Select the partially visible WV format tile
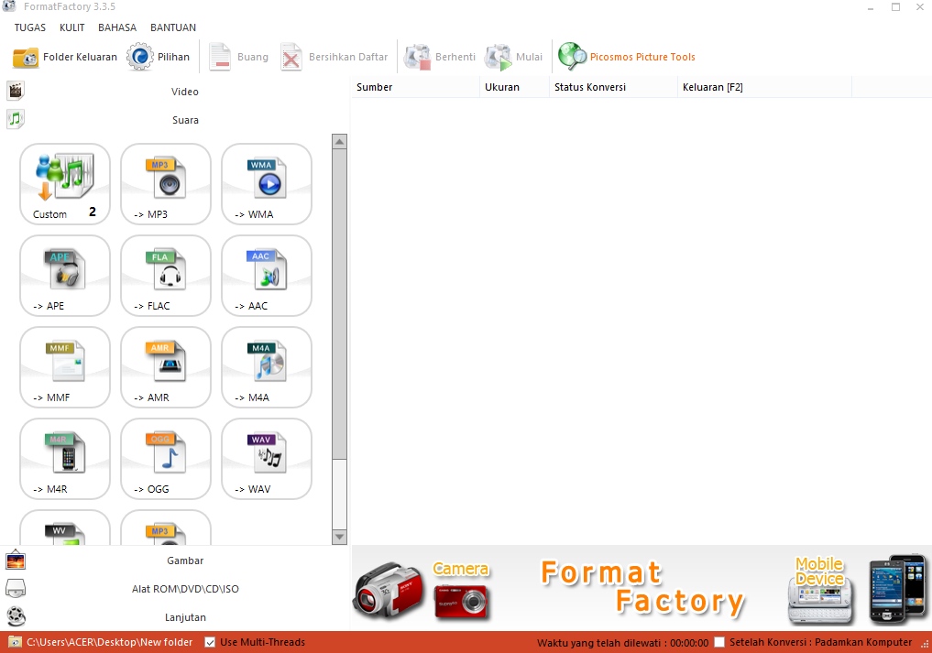 65,528
